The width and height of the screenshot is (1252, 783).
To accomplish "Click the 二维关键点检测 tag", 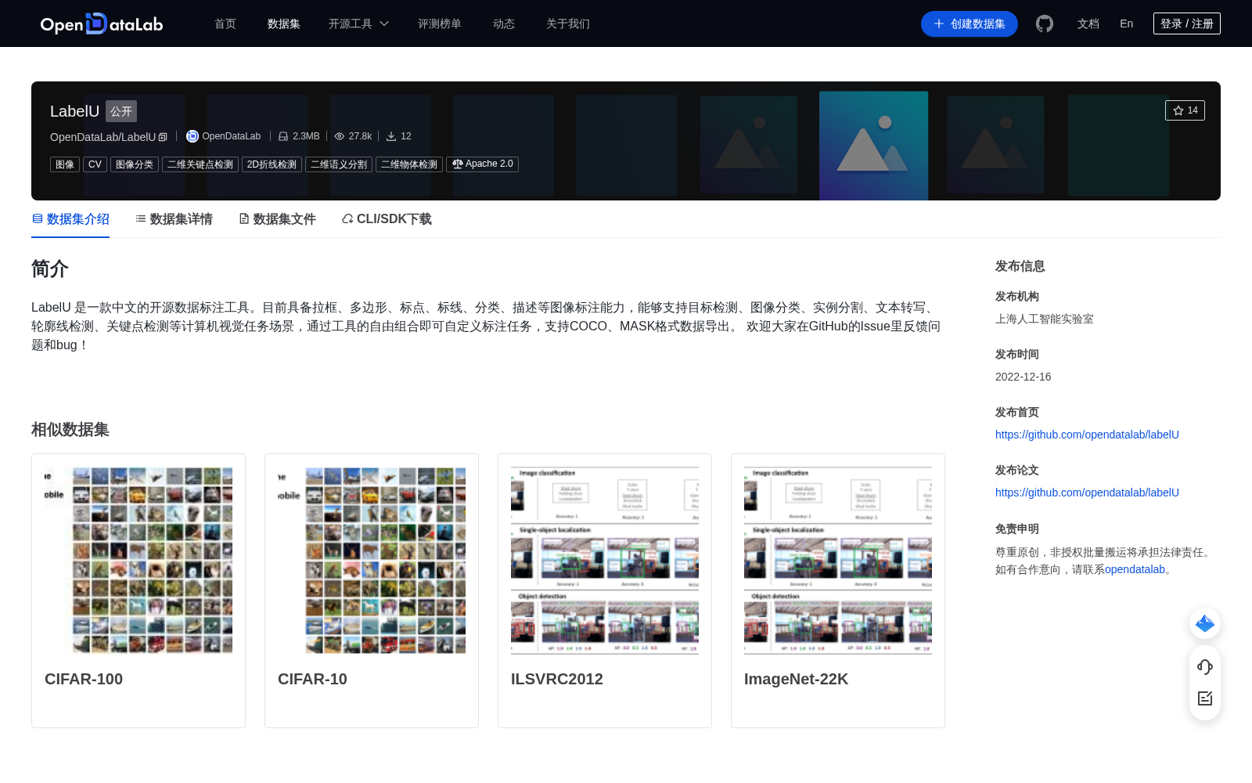I will pos(200,164).
